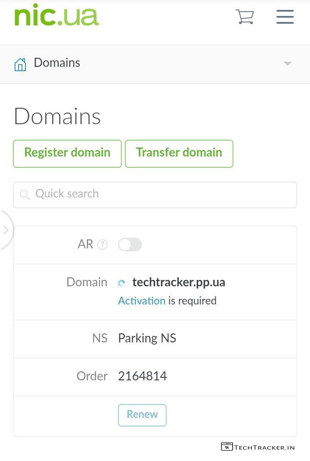Click order number 2164814

click(143, 376)
